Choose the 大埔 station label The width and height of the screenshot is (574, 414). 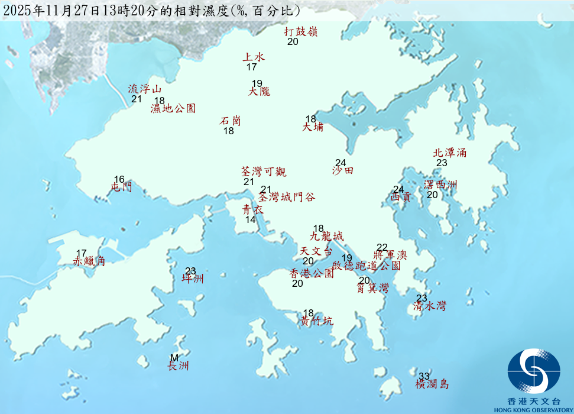[x=313, y=127]
